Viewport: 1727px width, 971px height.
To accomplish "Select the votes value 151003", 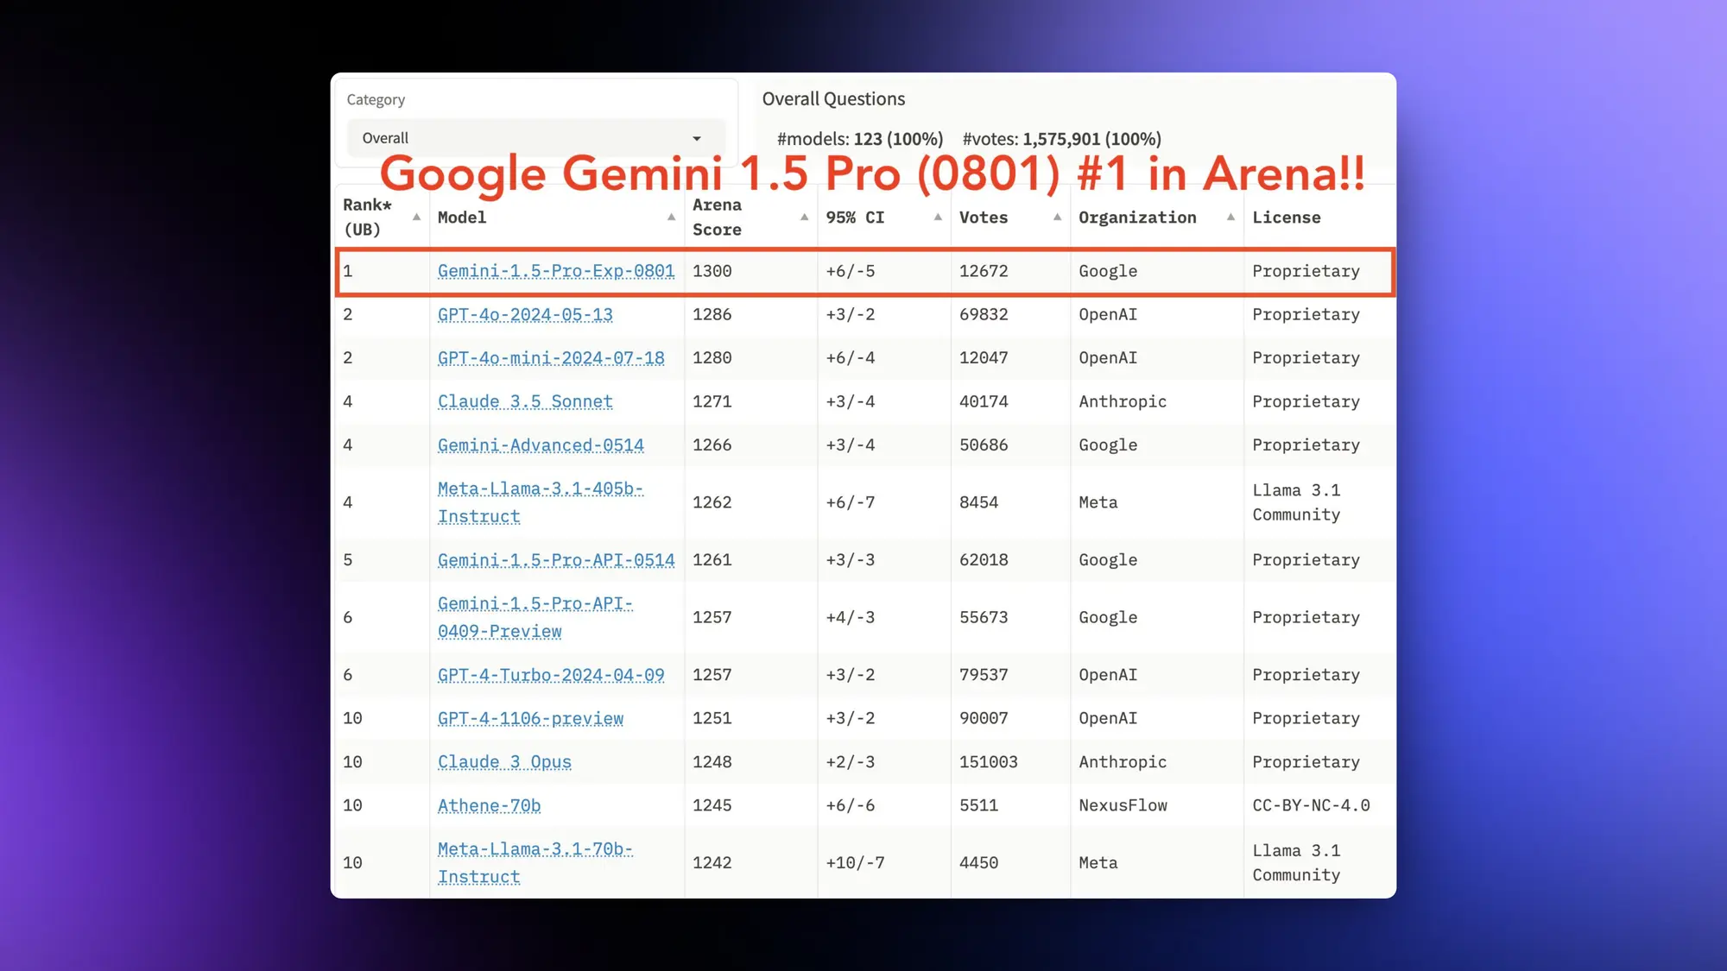I will (989, 761).
